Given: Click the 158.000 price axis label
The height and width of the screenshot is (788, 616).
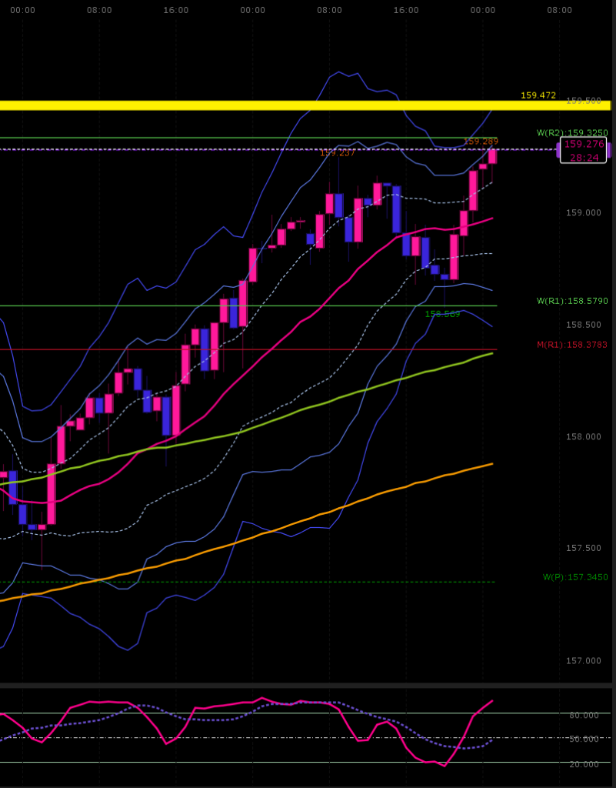Looking at the screenshot, I should [584, 437].
